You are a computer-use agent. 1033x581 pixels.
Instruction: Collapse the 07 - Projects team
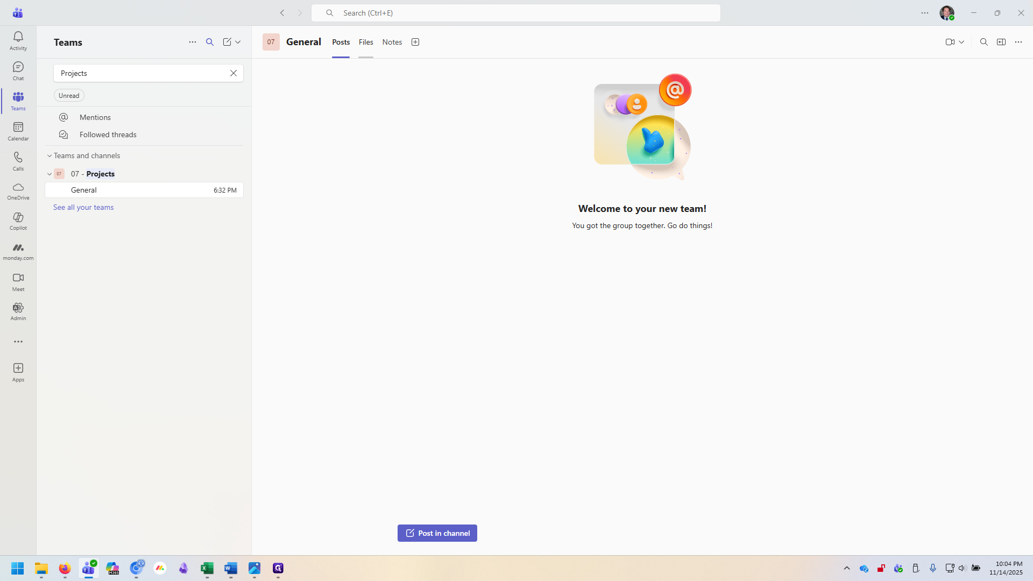point(49,174)
